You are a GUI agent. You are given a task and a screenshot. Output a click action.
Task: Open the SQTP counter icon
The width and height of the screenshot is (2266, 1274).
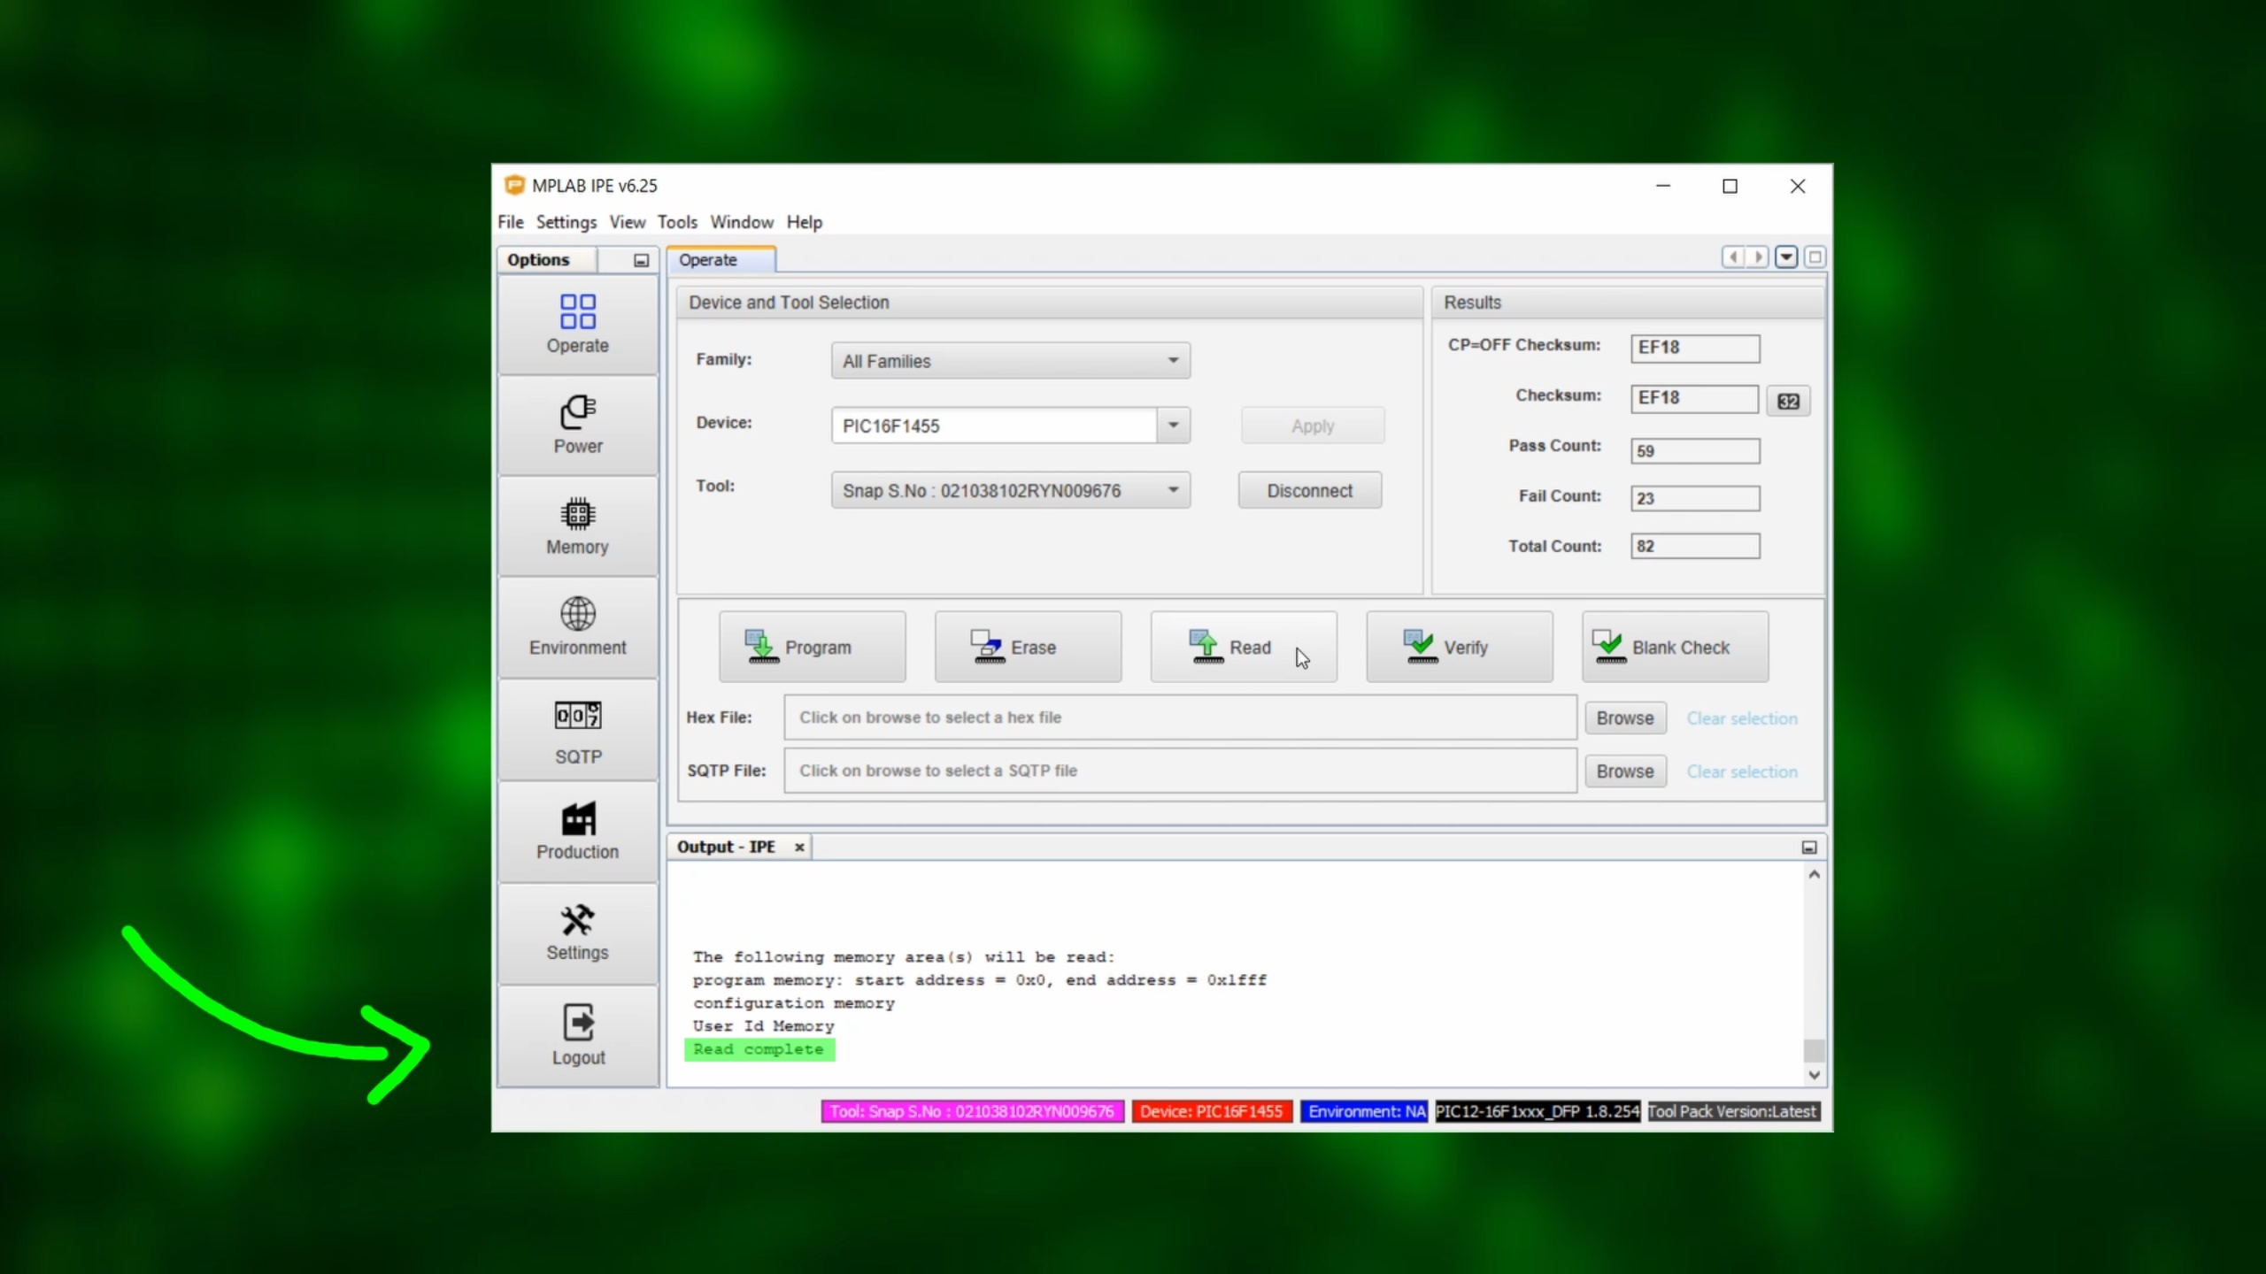[x=578, y=715]
